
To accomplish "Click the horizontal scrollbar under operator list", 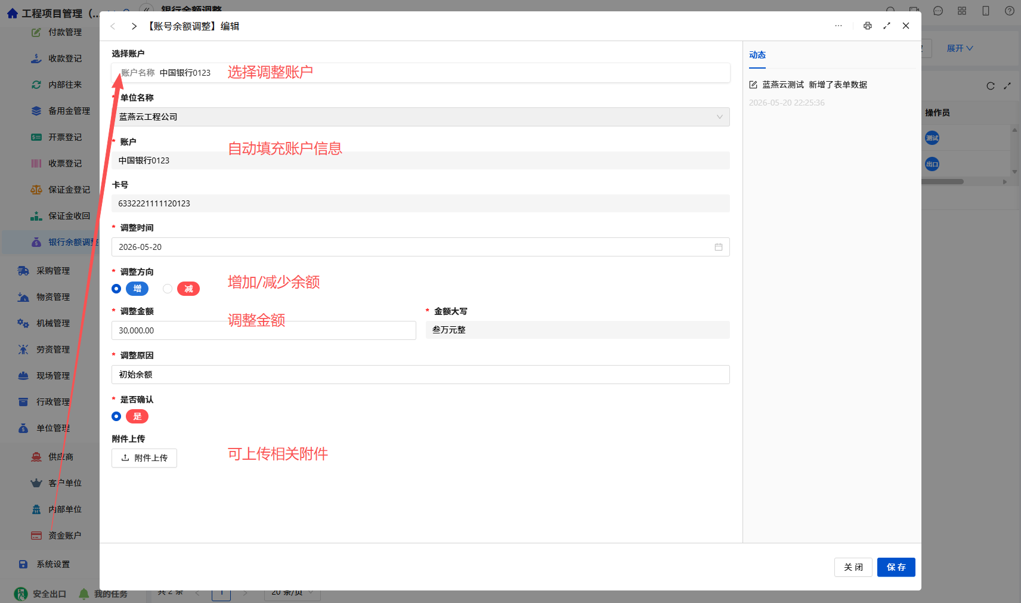I will click(x=943, y=182).
